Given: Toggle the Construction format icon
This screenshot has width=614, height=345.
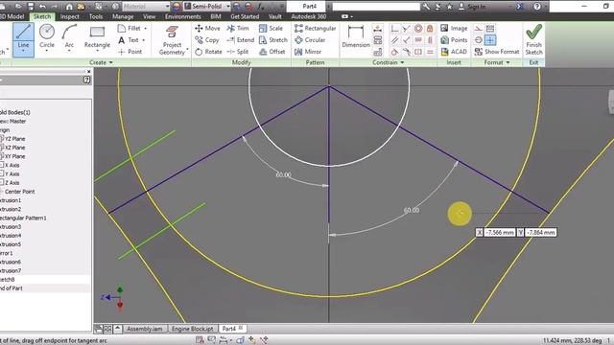Looking at the screenshot, I should pos(478,28).
